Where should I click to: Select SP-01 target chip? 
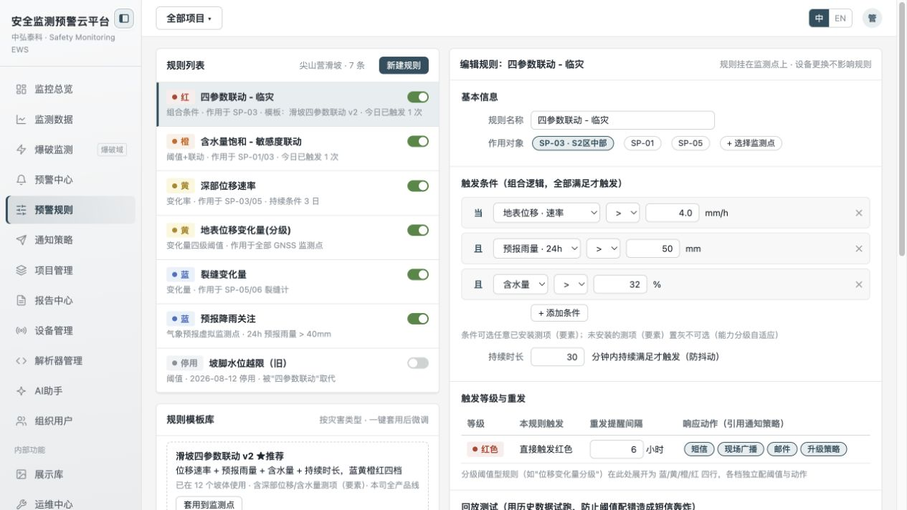[x=642, y=143]
